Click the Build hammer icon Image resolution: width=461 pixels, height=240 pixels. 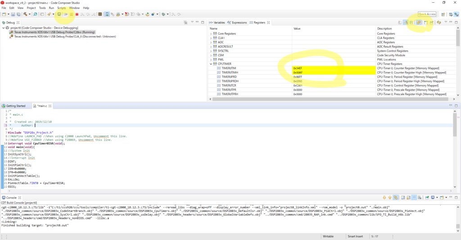[27, 14]
